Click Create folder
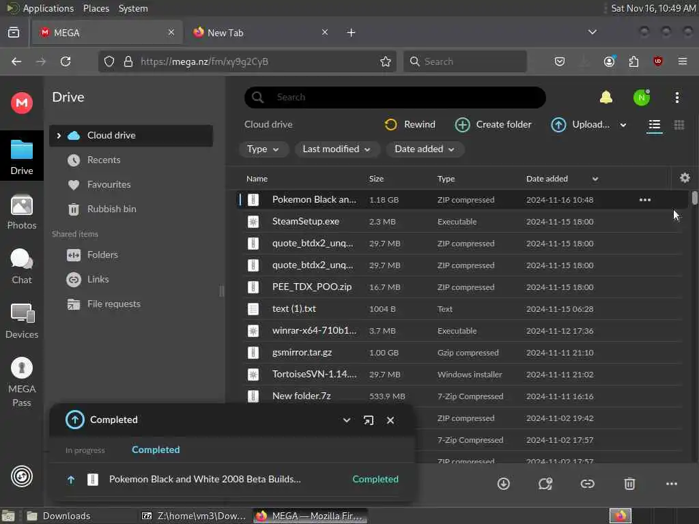The width and height of the screenshot is (699, 524). click(x=493, y=125)
